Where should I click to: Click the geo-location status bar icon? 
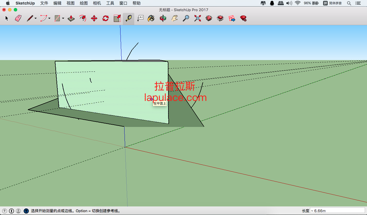[5, 211]
